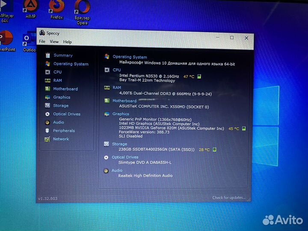Open Outlook desktop shortcut

pyautogui.click(x=30, y=41)
